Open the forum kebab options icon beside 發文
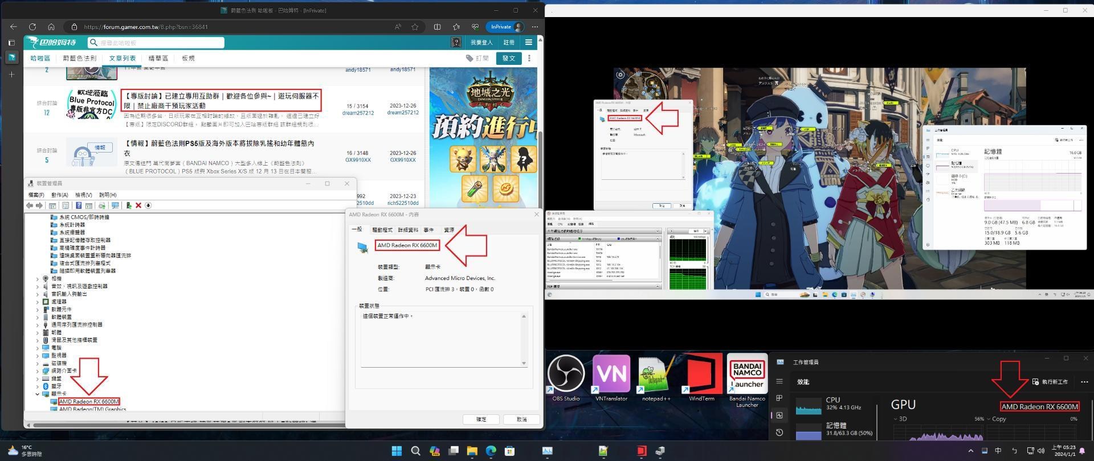 (529, 58)
